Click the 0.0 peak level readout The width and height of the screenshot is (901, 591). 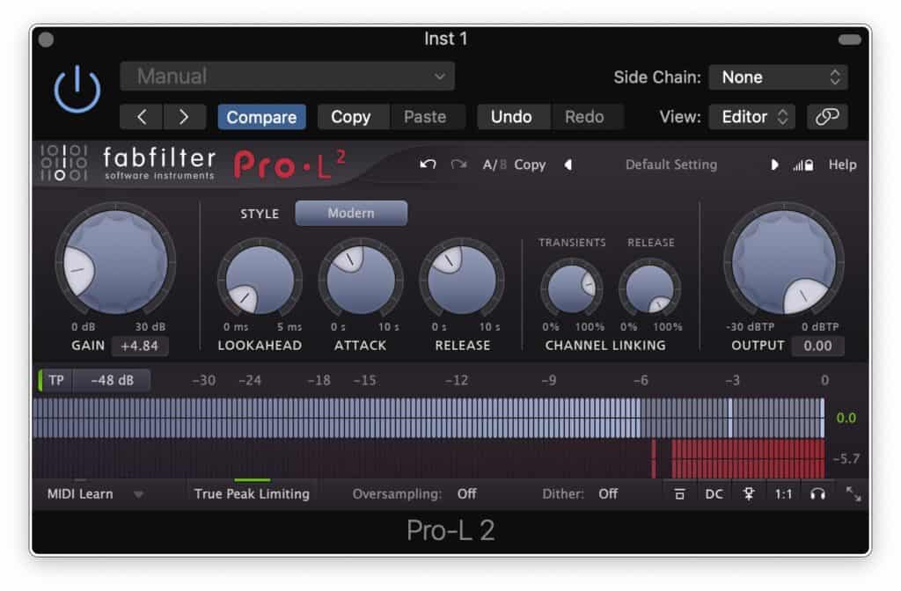tap(846, 418)
